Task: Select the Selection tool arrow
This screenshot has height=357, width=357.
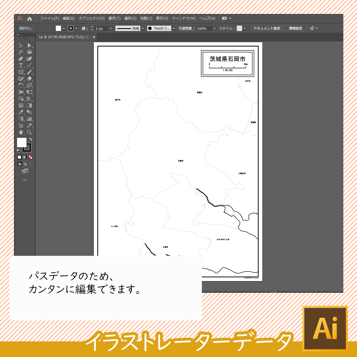Action: [21, 45]
